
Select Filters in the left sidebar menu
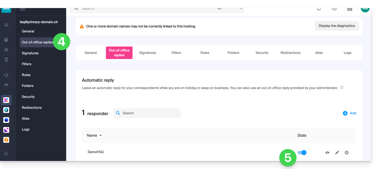tap(27, 64)
